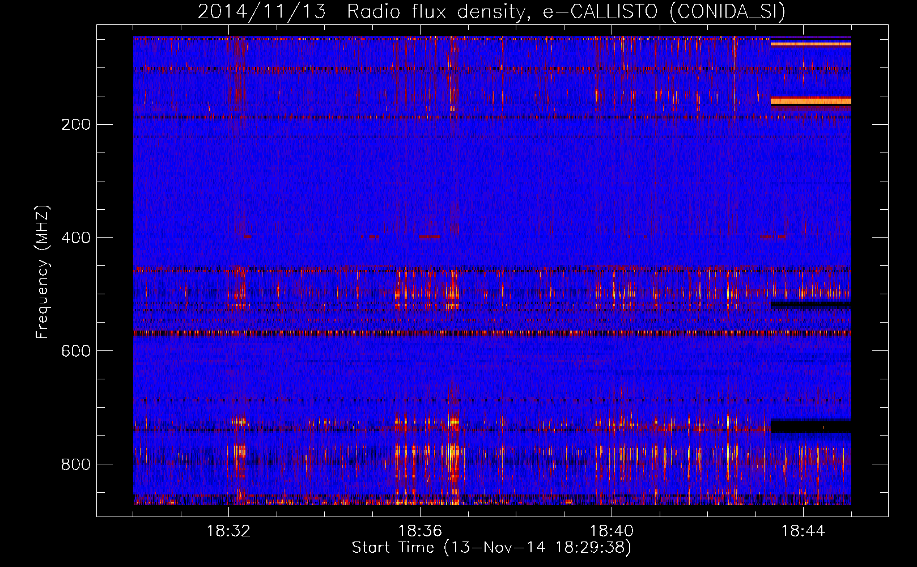Click the '400' frequency tick label
The width and height of the screenshot is (917, 567).
tap(76, 238)
